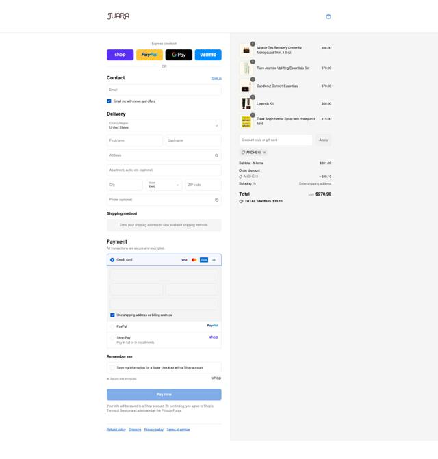Click the Pay now button

[x=164, y=395]
